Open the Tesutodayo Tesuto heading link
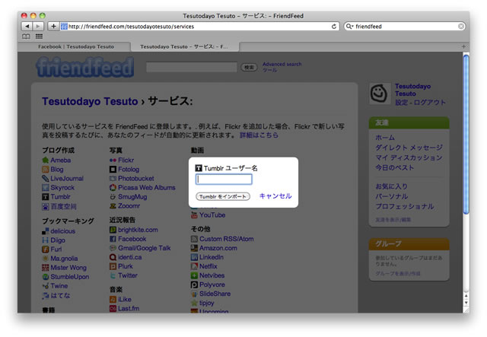This screenshot has height=337, width=487. click(x=90, y=101)
